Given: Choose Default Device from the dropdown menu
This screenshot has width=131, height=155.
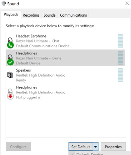Looking at the screenshot, I should point(90,154).
